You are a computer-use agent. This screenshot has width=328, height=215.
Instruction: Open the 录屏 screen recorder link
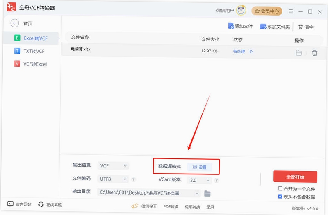(x=210, y=207)
